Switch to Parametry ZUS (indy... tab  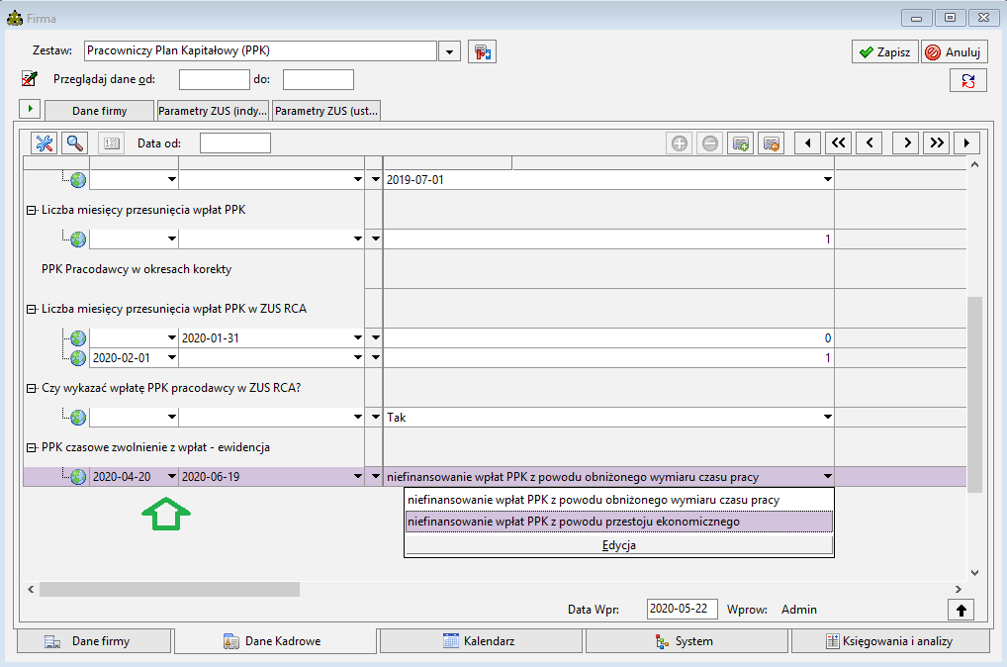(214, 111)
